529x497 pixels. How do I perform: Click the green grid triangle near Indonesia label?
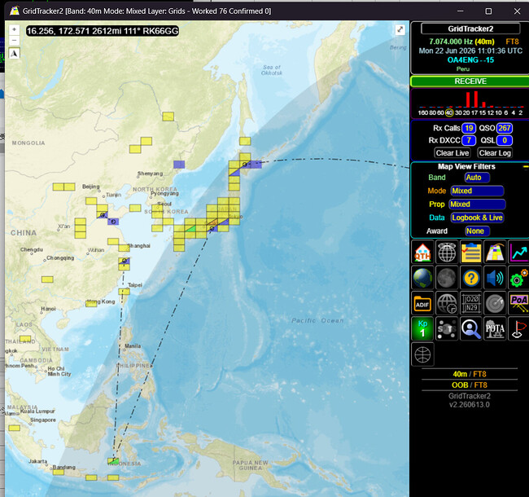tap(115, 461)
